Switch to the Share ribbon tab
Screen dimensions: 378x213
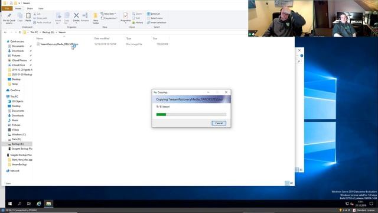point(30,8)
